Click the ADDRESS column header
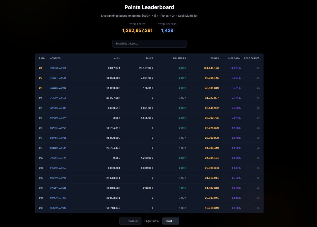The height and width of the screenshot is (227, 317). click(x=55, y=58)
